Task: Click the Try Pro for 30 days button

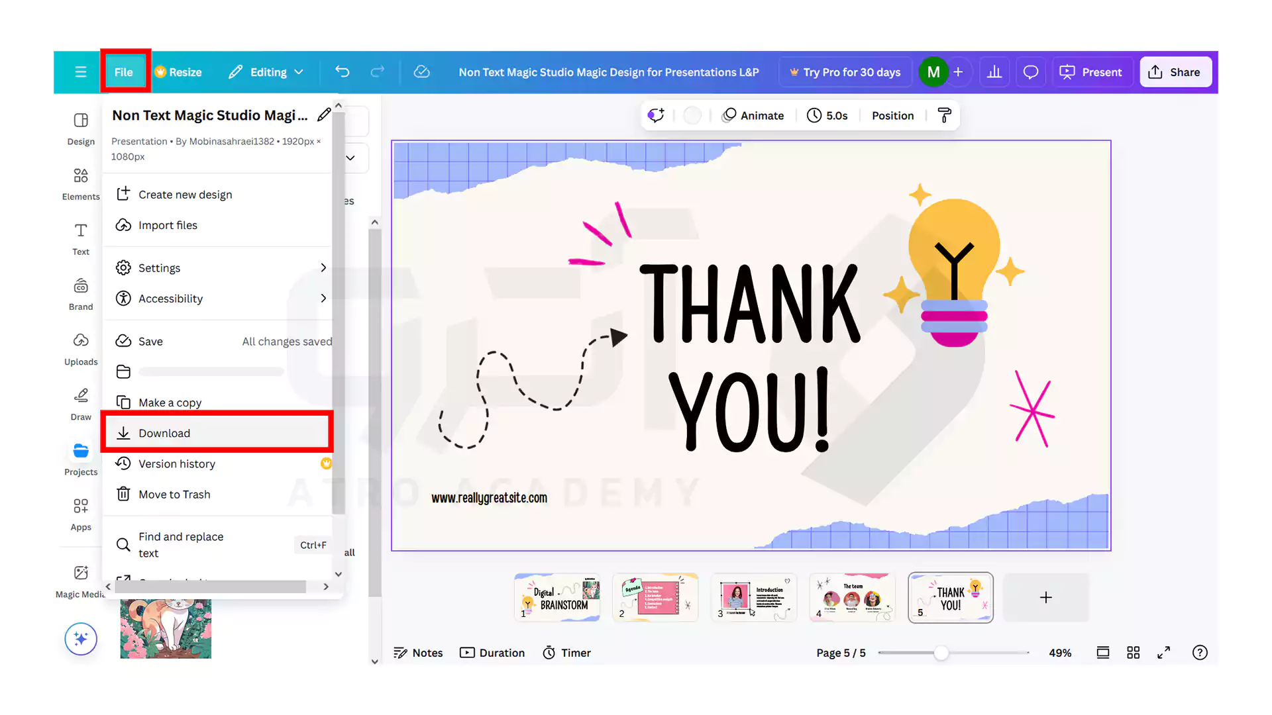Action: pos(845,71)
